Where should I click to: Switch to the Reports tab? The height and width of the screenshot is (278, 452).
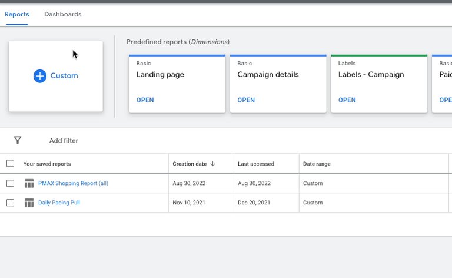point(16,14)
